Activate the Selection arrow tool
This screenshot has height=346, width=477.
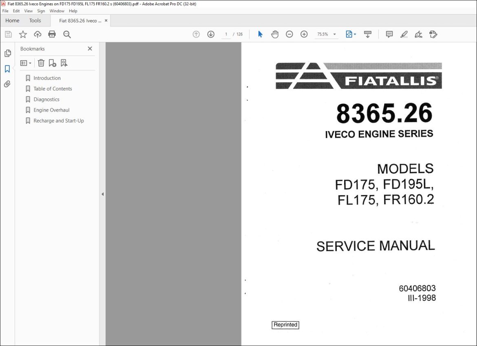[x=260, y=34]
